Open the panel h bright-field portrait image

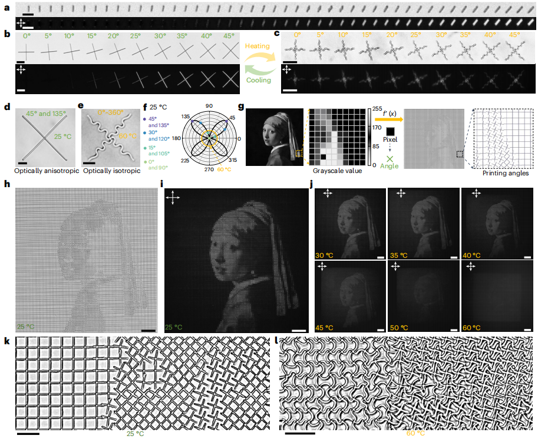[x=86, y=260]
